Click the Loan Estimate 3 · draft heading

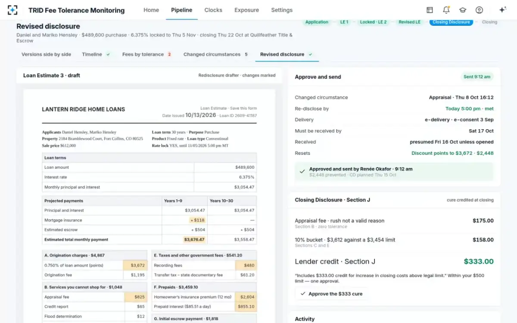pyautogui.click(x=52, y=75)
